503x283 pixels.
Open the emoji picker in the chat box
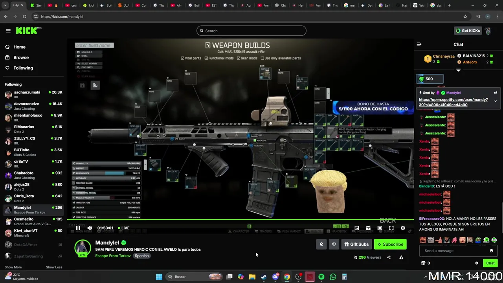[x=491, y=251]
